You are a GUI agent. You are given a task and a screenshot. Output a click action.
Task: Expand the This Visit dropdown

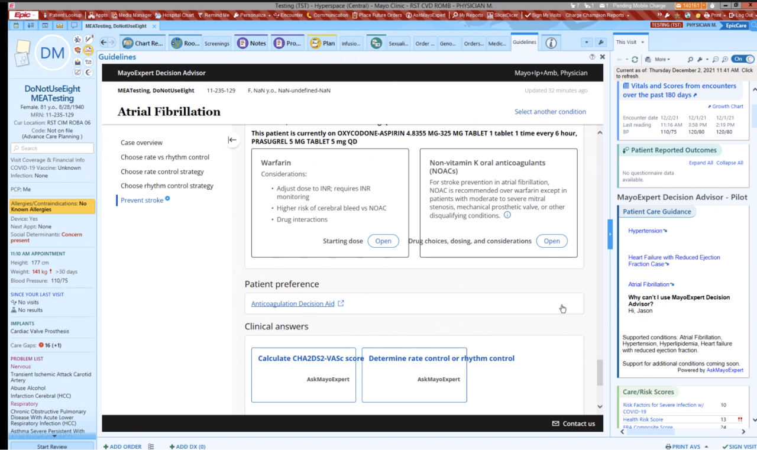click(x=630, y=43)
